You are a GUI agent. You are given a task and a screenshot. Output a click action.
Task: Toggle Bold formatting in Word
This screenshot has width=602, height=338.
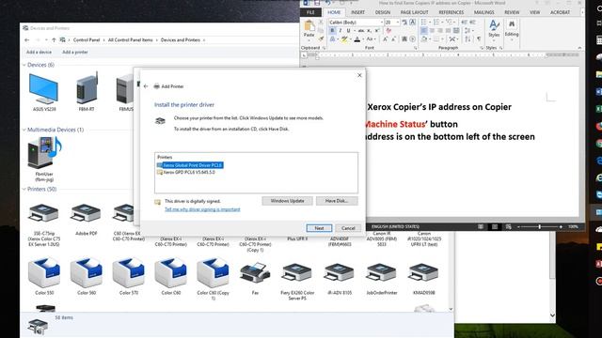point(332,31)
